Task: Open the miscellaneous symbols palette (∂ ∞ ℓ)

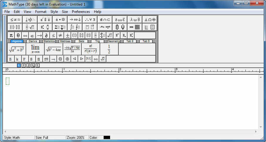Action: (x=120, y=19)
